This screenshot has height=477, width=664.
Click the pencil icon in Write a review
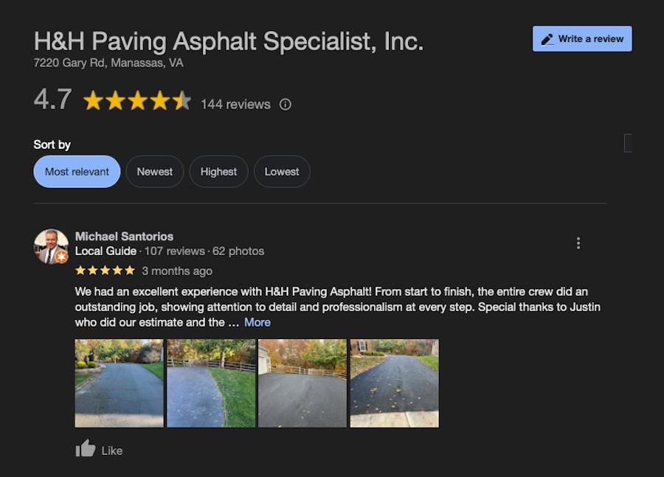point(547,39)
